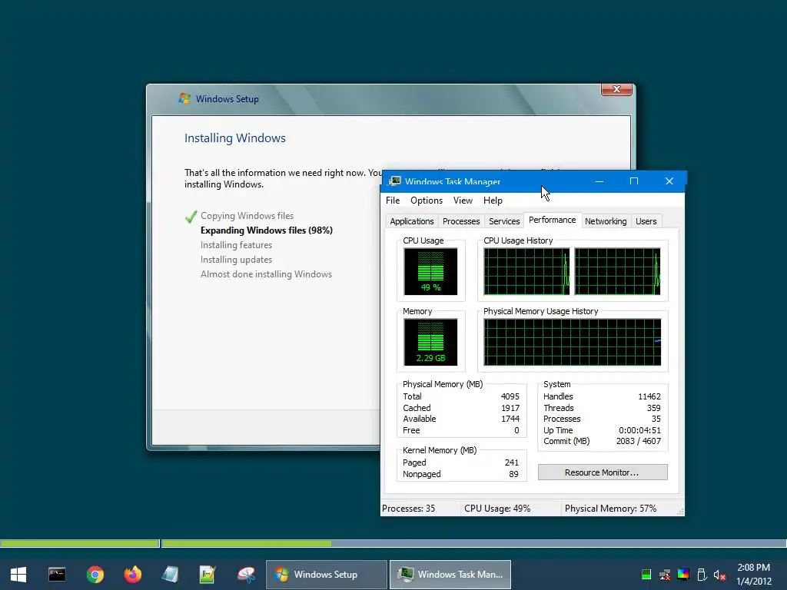Click the Available memory value 1744

[x=510, y=419]
